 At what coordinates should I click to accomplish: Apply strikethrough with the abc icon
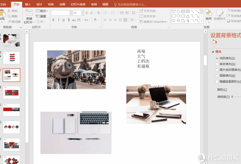(x=74, y=20)
